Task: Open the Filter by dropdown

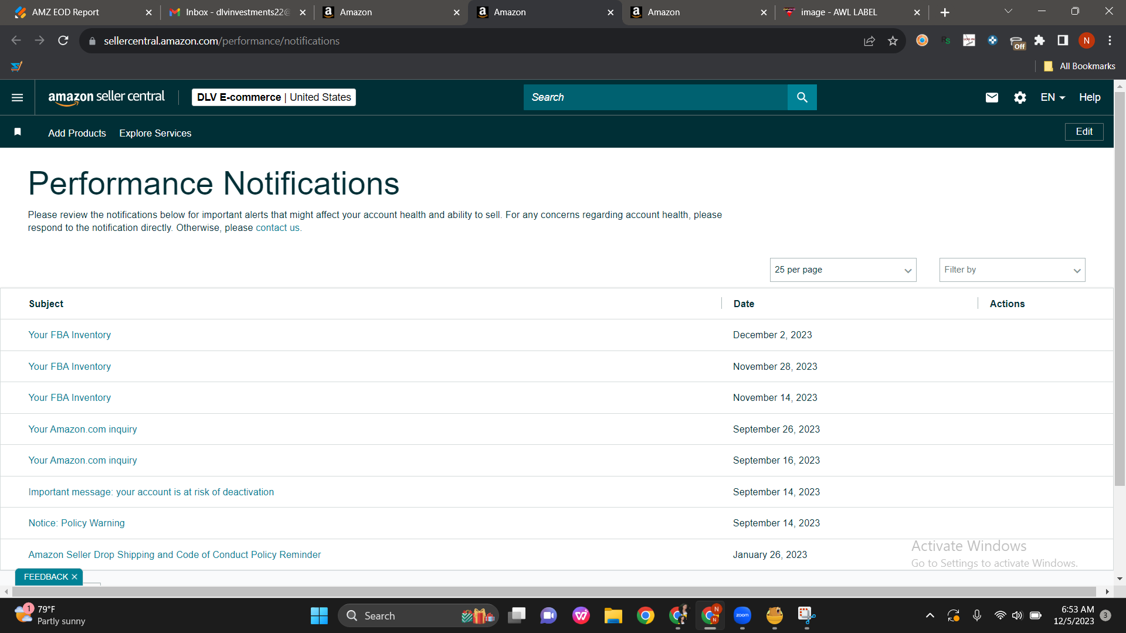Action: 1012,270
